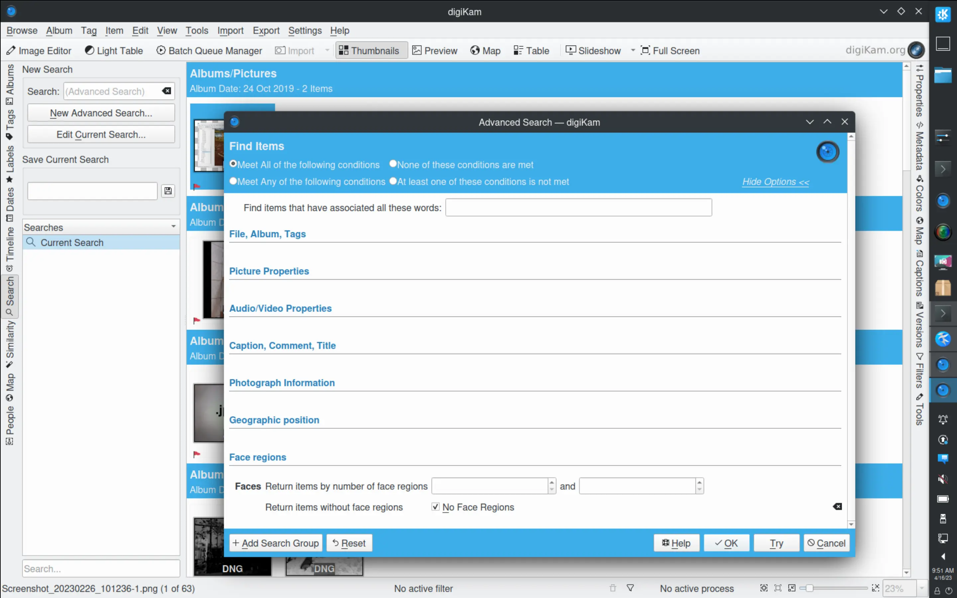Screen dimensions: 957x598
Task: Clear the search field using the erase icon
Action: [166, 91]
